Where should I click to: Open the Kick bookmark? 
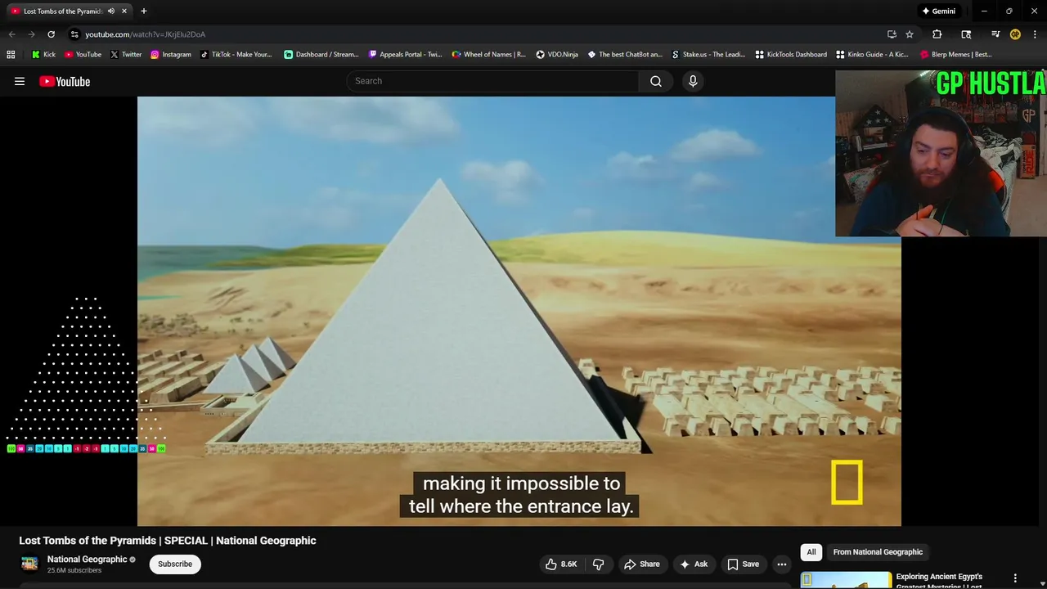(43, 55)
